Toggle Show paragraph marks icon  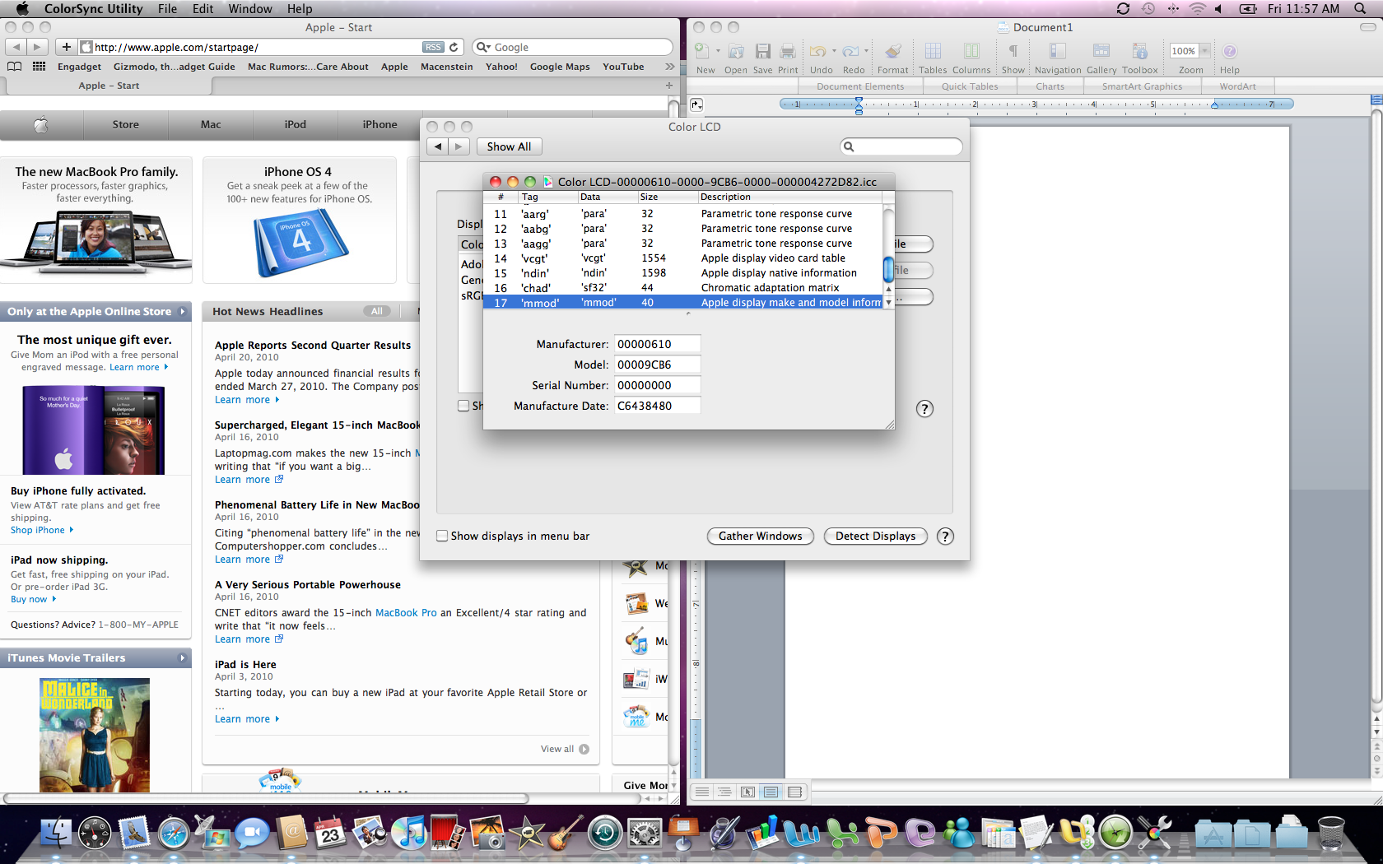[x=1013, y=51]
